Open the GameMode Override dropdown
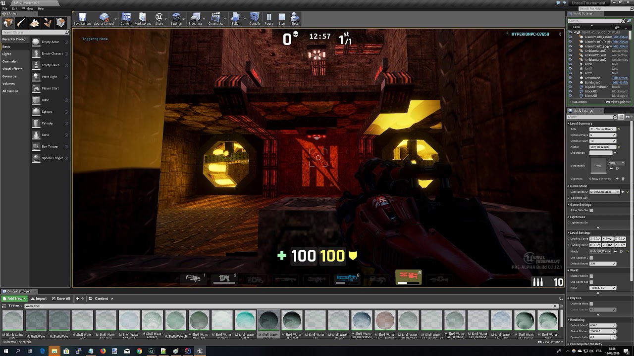 (604, 192)
